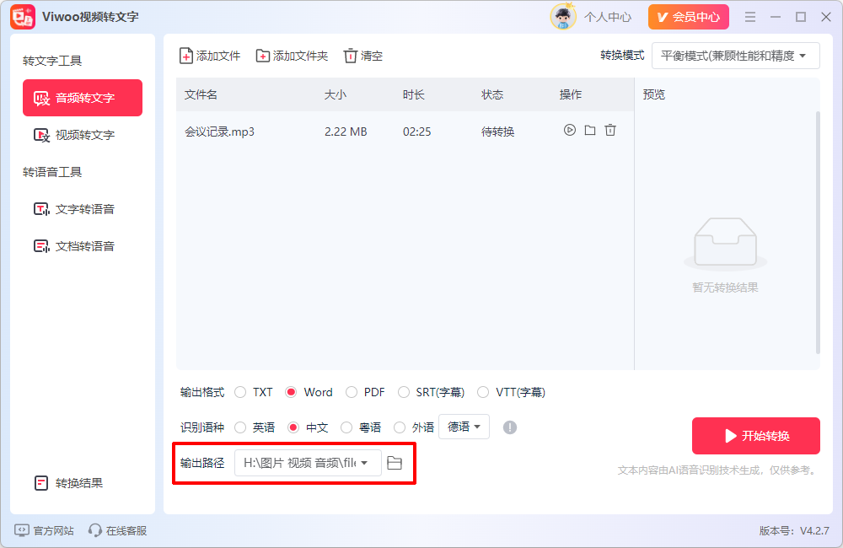The width and height of the screenshot is (843, 548).
Task: Browse output folder with the folder icon
Action: point(395,463)
